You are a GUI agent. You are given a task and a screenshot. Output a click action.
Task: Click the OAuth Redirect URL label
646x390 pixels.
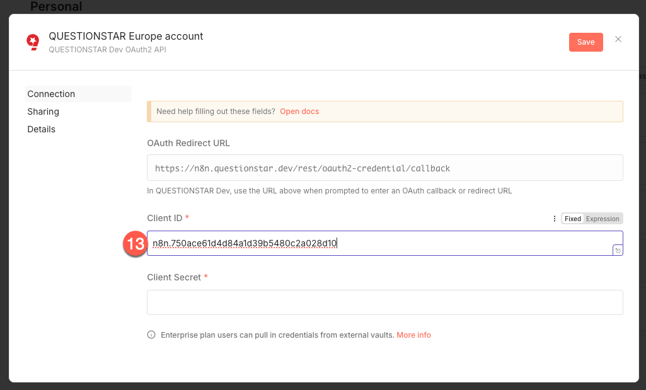click(x=188, y=143)
